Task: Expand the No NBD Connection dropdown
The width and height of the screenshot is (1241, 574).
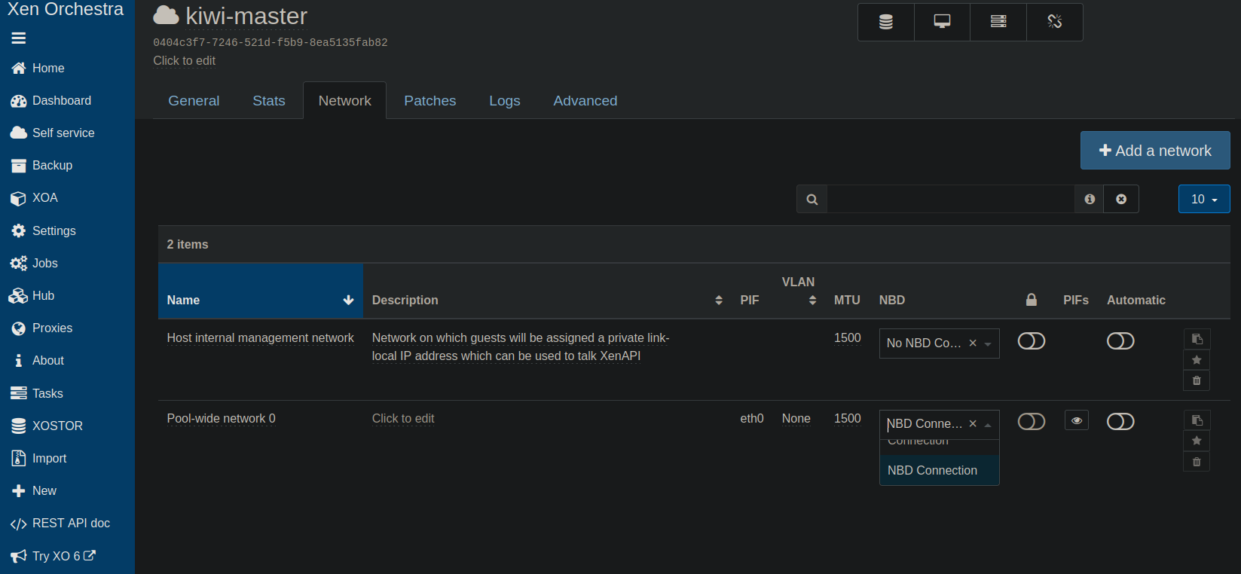Action: click(939, 343)
